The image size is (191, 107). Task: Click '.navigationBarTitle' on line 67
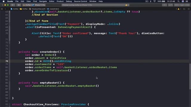tap(41, 24)
